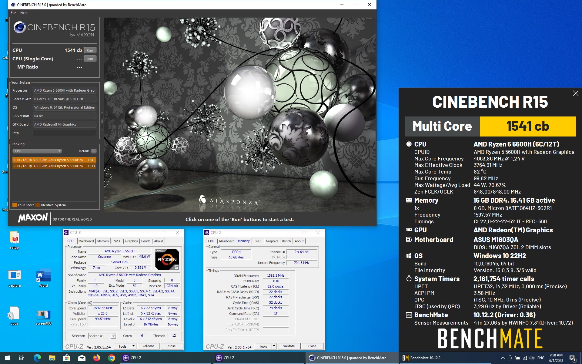Open the Windows Start menu
582x364 pixels.
pyautogui.click(x=7, y=358)
